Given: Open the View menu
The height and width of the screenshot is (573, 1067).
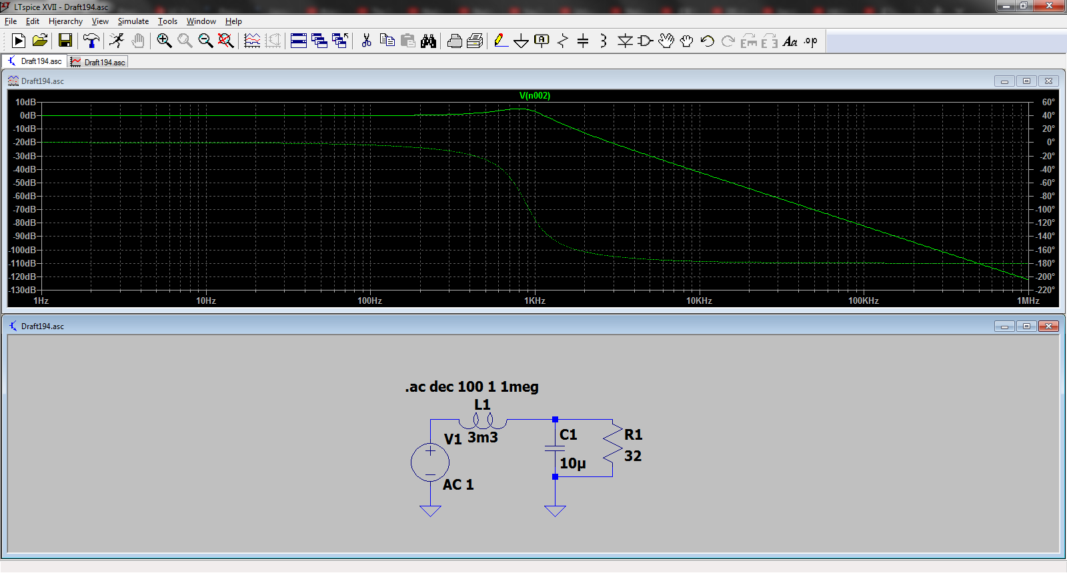Looking at the screenshot, I should pyautogui.click(x=100, y=21).
